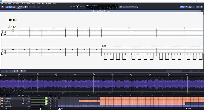Viewport: 204px width, 110px height.
Task: Hide the 1. D. Murray track
Action: click(x=23, y=98)
